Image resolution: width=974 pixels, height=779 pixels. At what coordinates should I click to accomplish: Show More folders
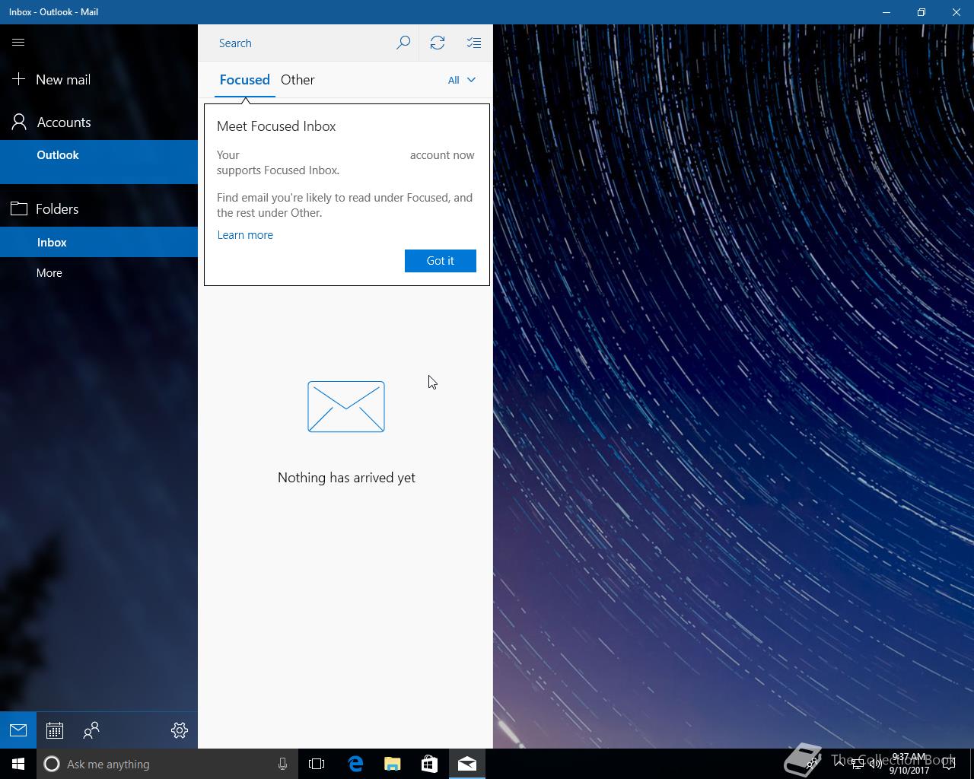99,272
